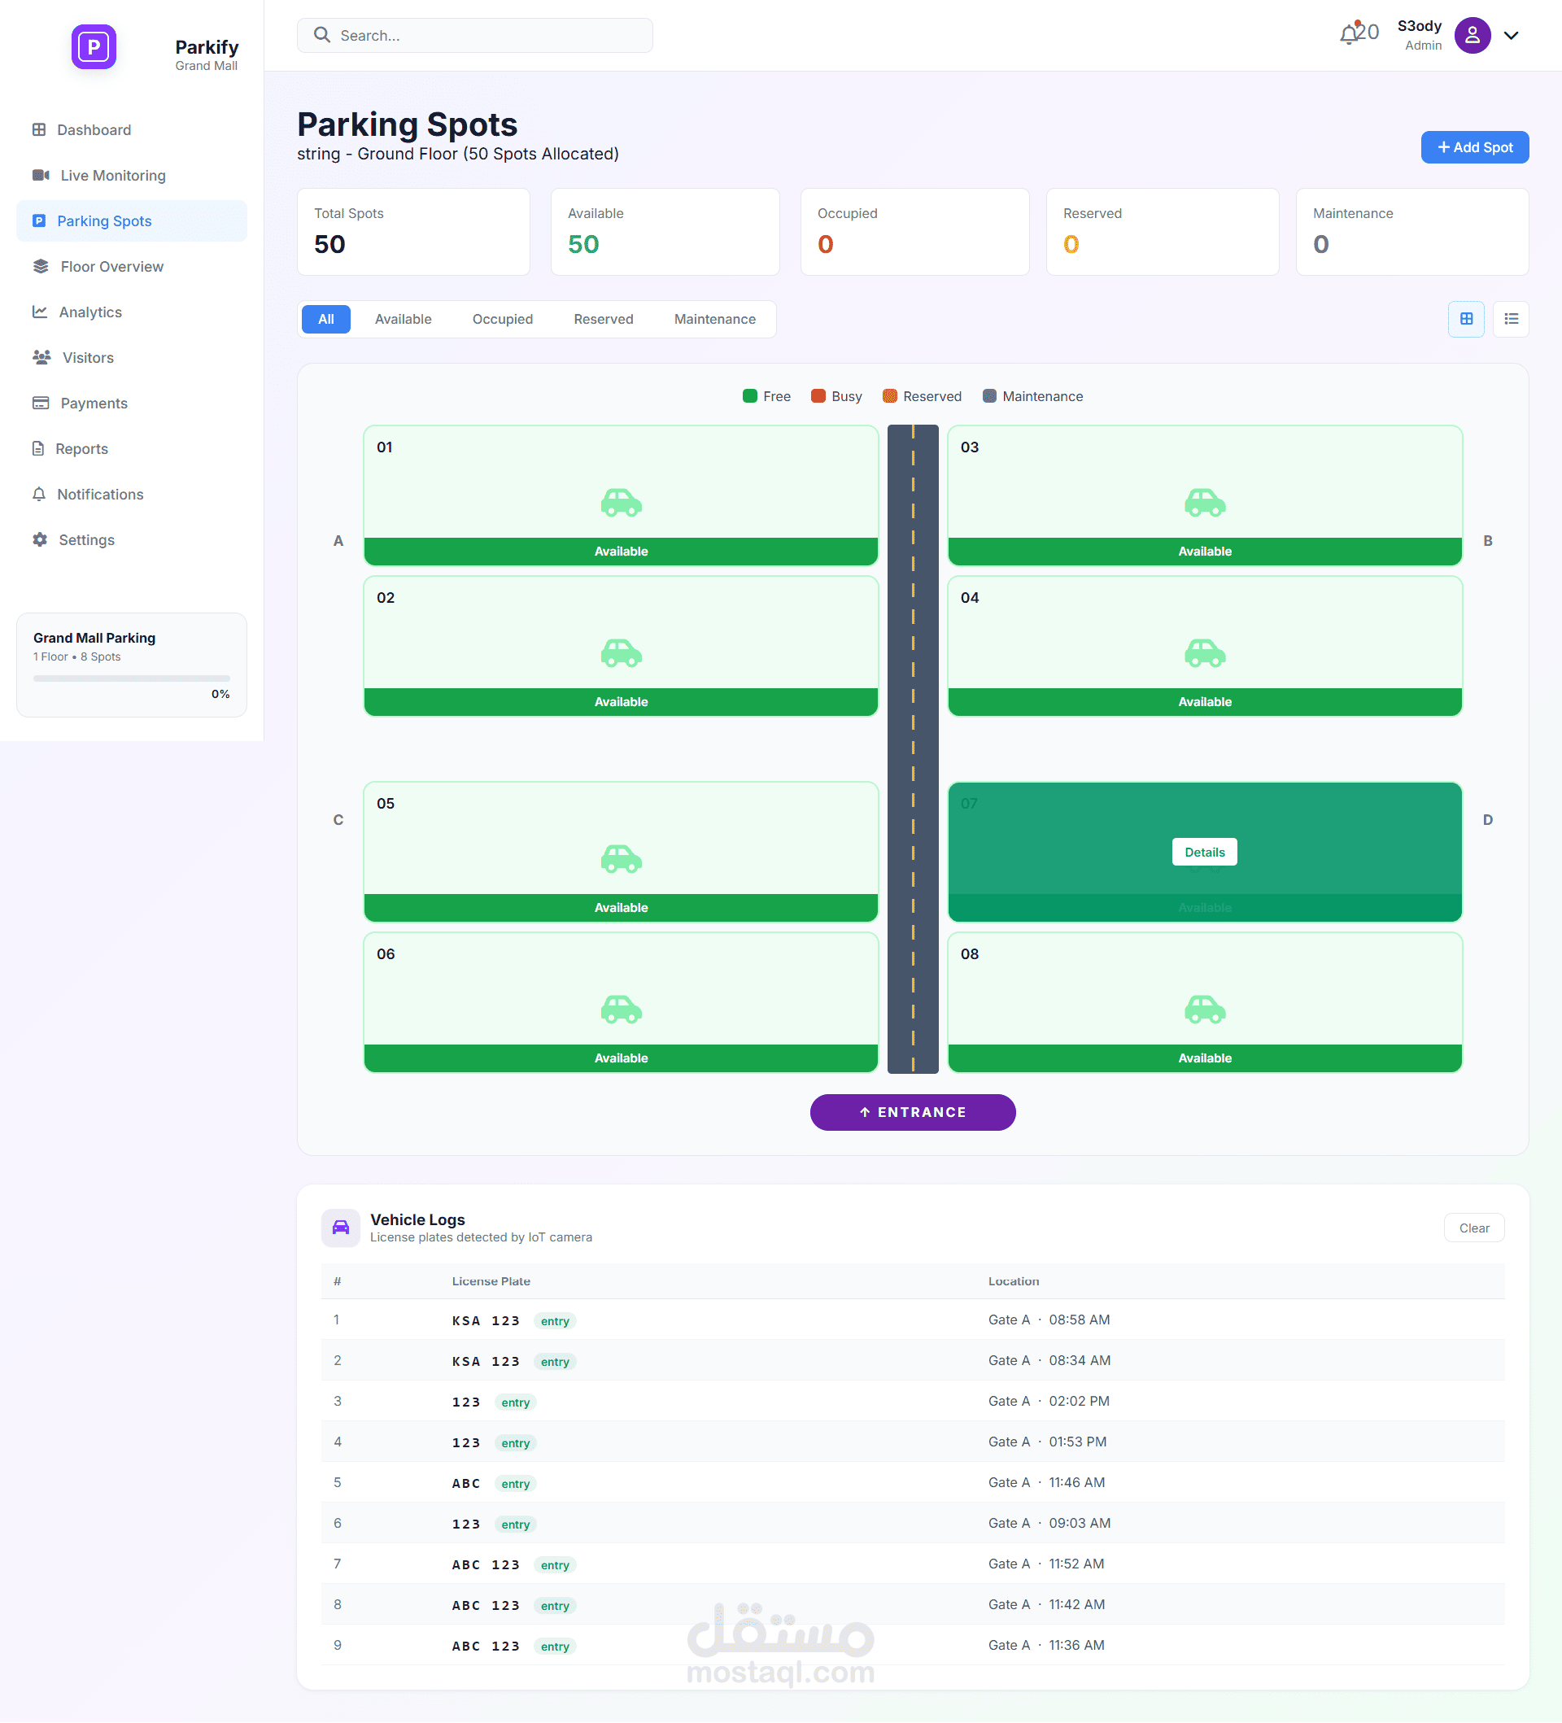The image size is (1562, 1723).
Task: Go to Analytics in the sidebar
Action: (132, 312)
